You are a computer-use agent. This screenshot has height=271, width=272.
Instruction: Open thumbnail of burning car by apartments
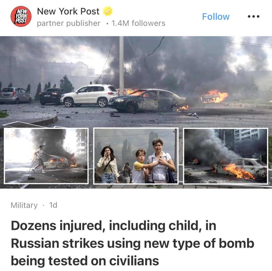[226, 156]
